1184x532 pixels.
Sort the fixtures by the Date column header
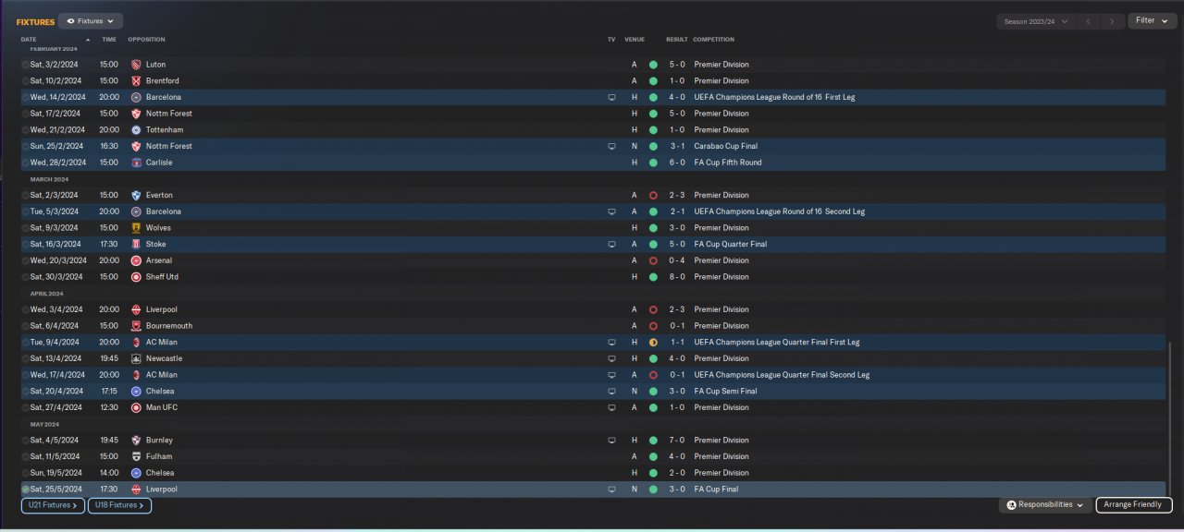[x=29, y=40]
